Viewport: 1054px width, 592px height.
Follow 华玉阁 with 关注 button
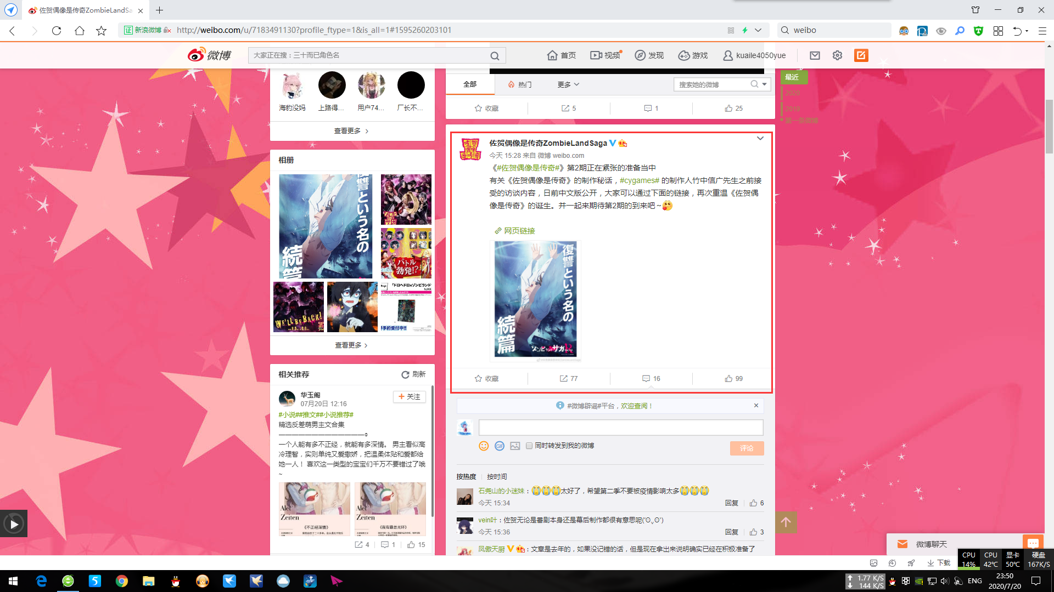410,396
